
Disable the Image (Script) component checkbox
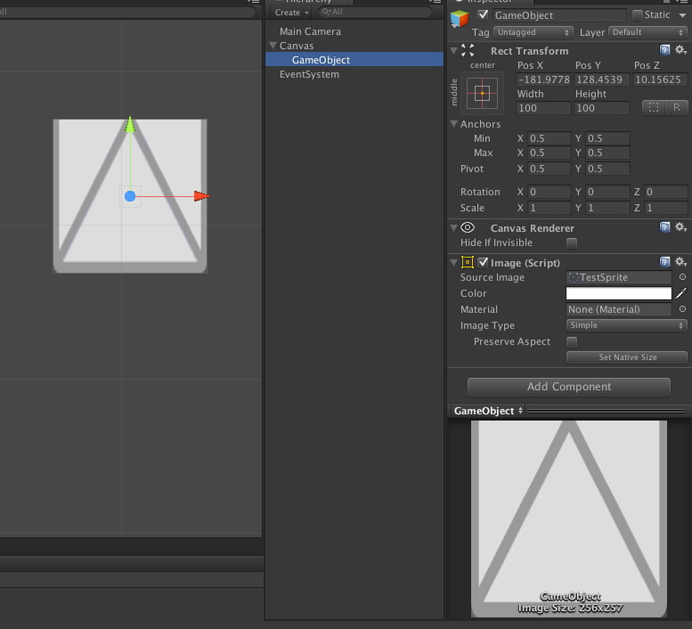tap(483, 262)
